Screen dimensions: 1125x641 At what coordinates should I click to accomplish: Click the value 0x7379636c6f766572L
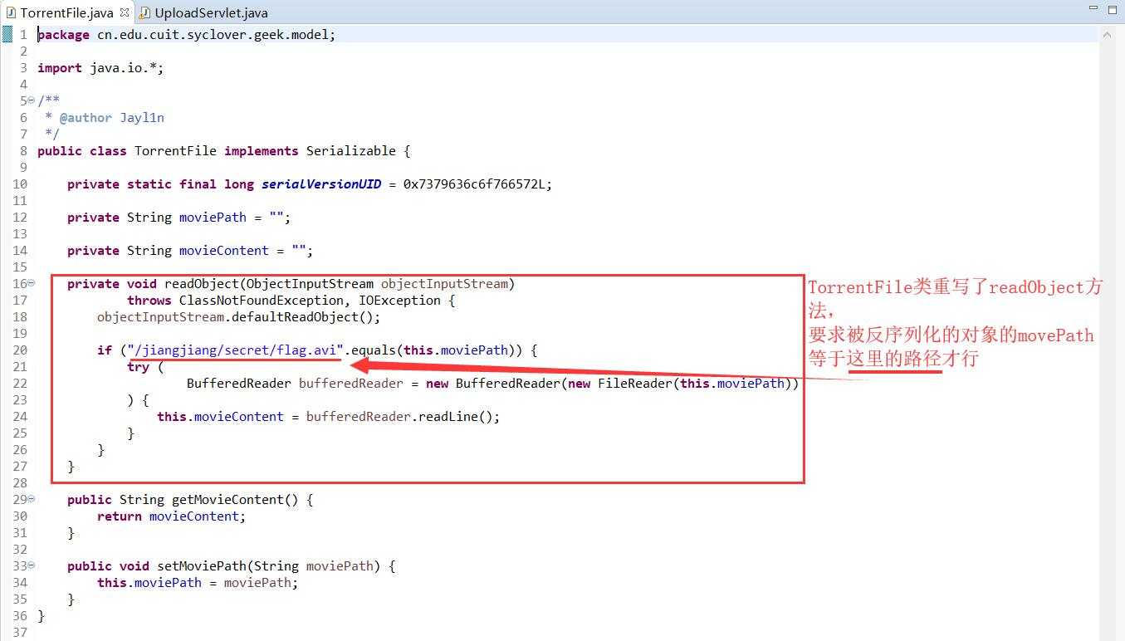(x=474, y=183)
